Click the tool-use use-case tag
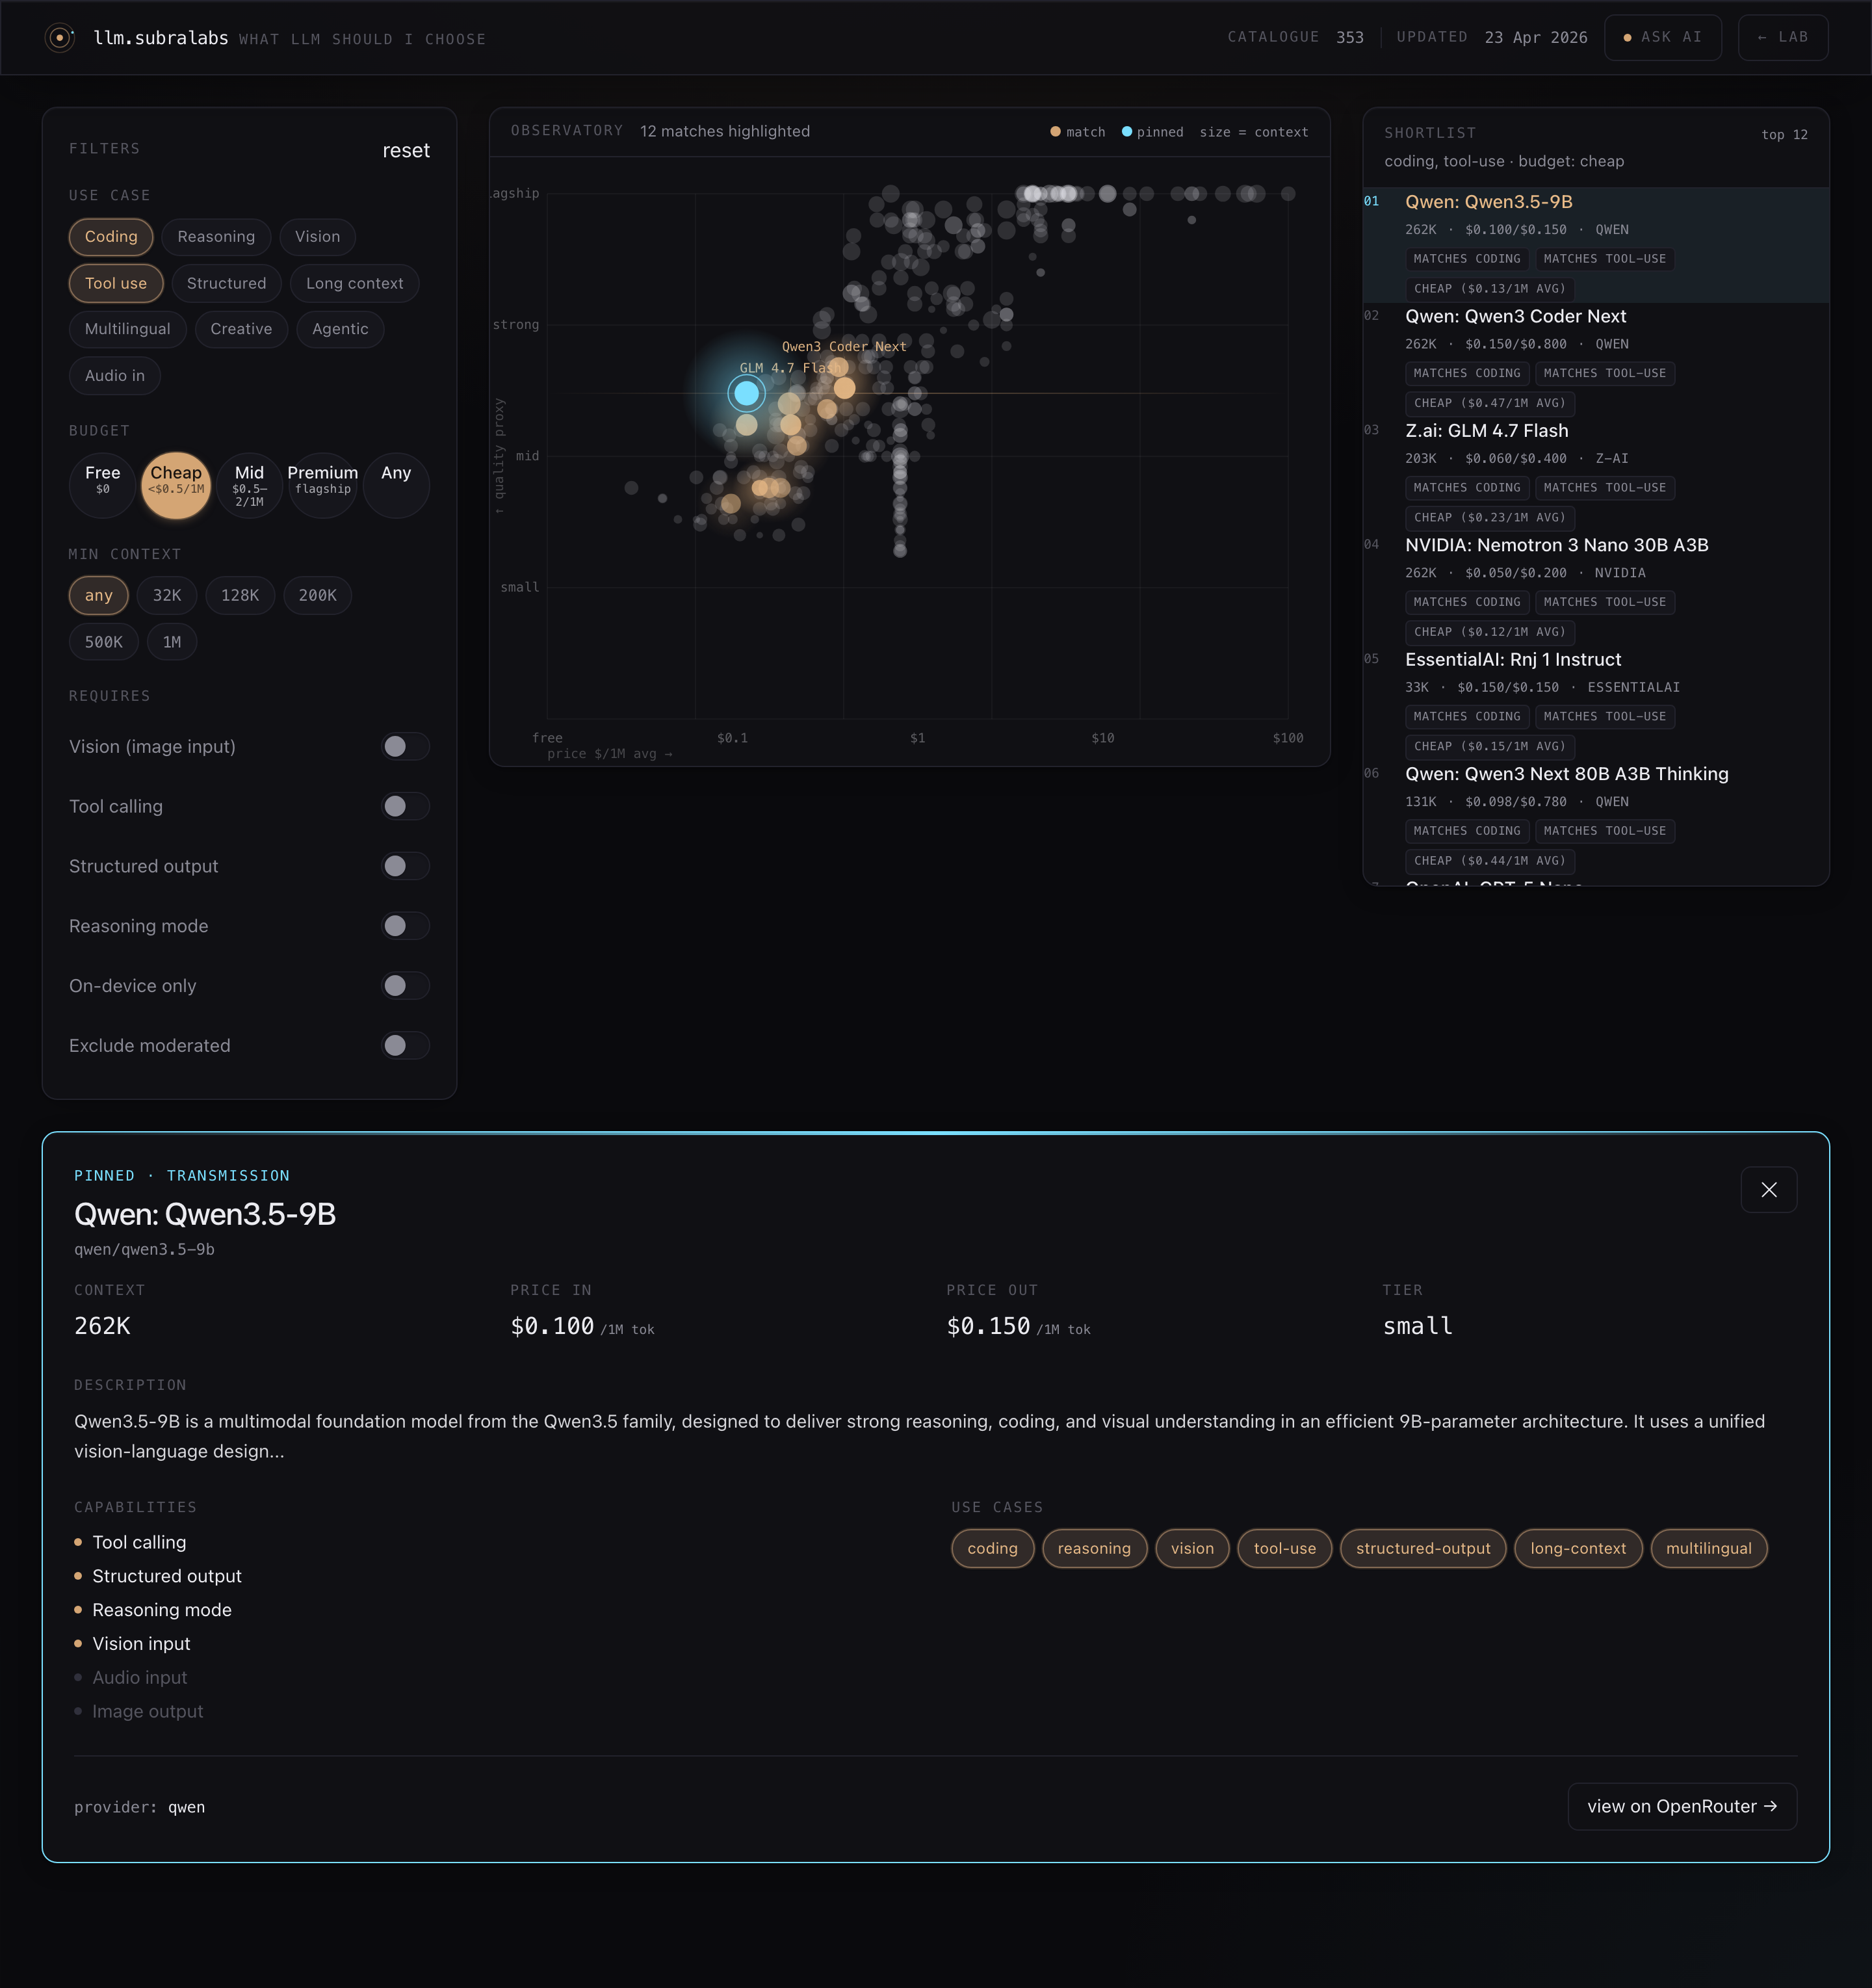The height and width of the screenshot is (1988, 1872). click(x=1284, y=1548)
